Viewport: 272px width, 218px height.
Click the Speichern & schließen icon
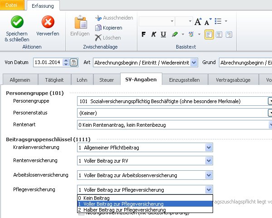point(17,22)
